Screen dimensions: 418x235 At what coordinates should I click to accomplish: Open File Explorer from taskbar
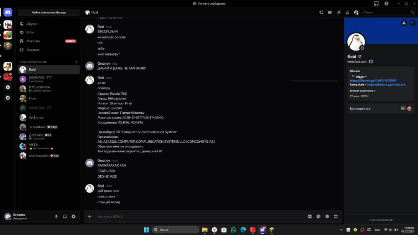point(205,230)
